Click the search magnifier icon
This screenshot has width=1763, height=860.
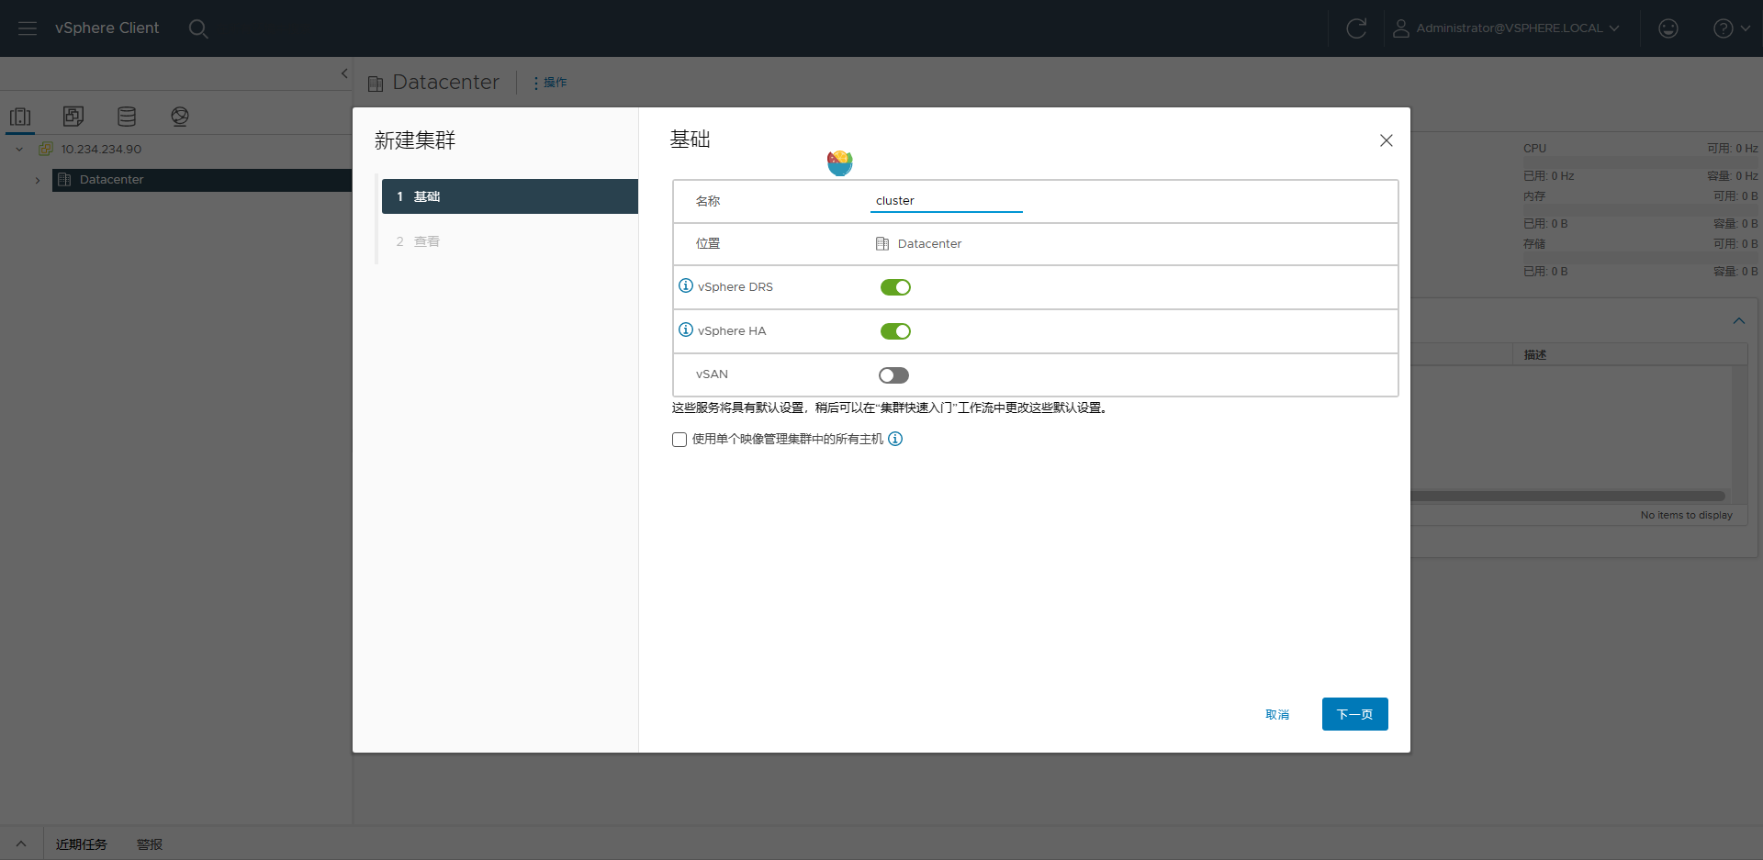click(197, 28)
